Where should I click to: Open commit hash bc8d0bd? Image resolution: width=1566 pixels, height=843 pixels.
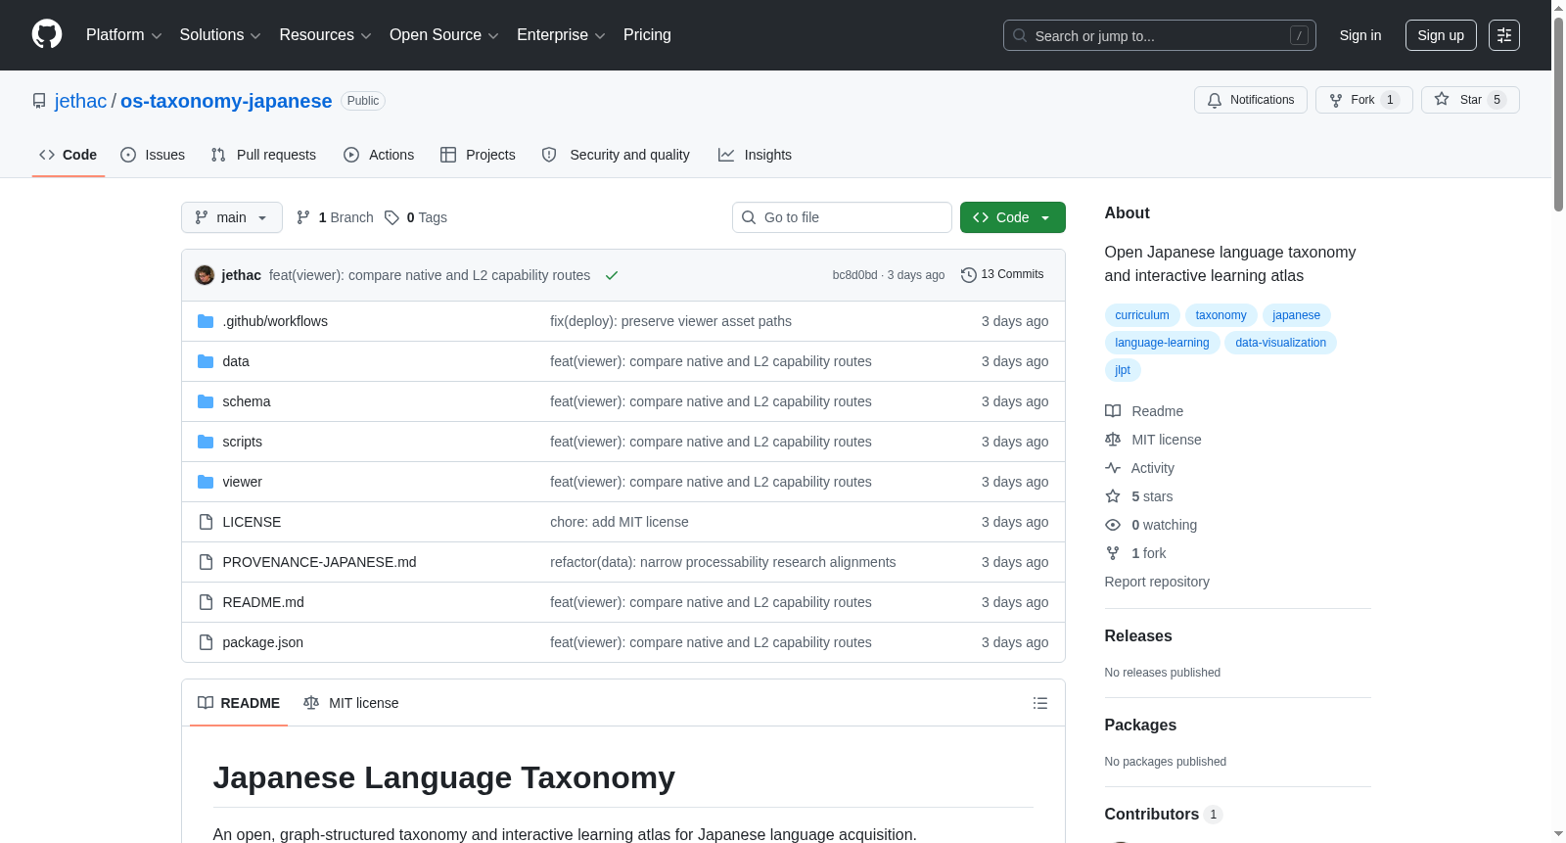pos(854,275)
